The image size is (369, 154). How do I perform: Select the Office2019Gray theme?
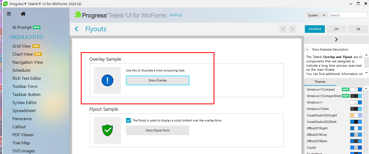click(317, 135)
